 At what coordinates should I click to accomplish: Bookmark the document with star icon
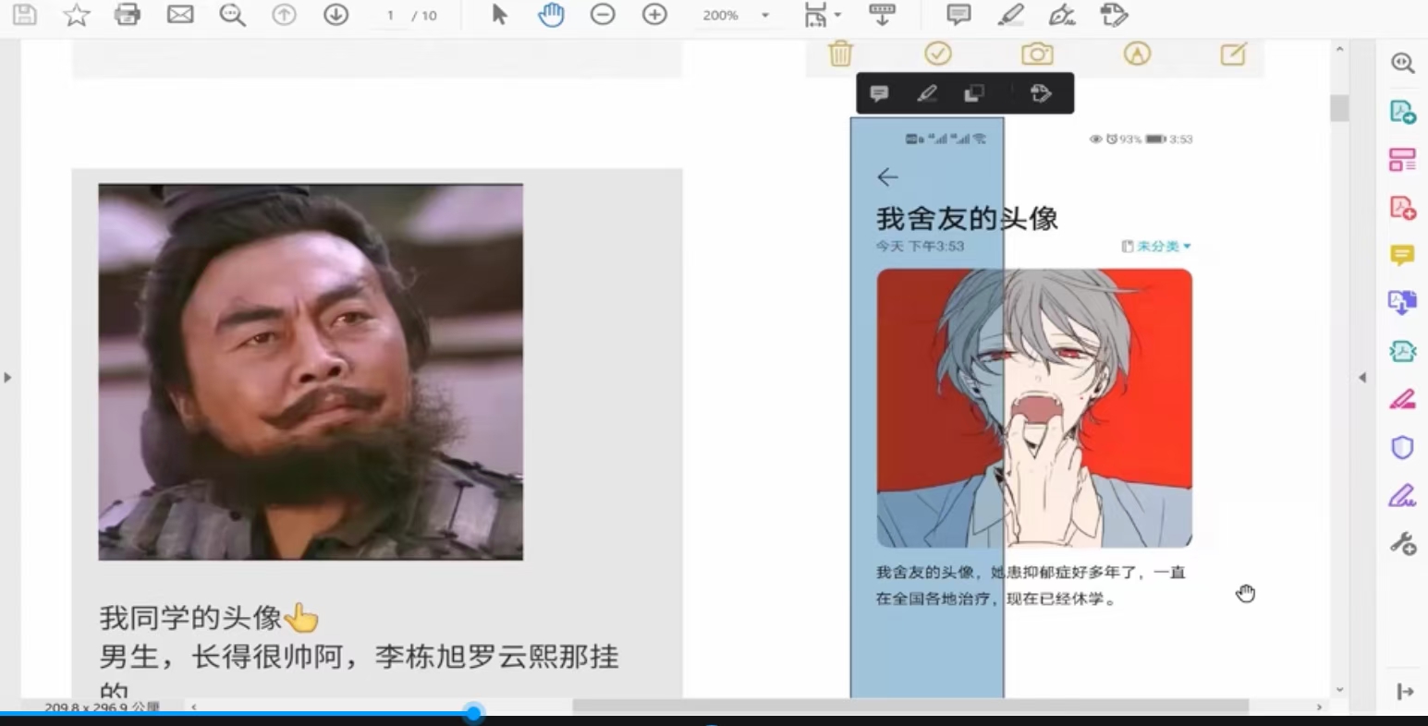(77, 15)
